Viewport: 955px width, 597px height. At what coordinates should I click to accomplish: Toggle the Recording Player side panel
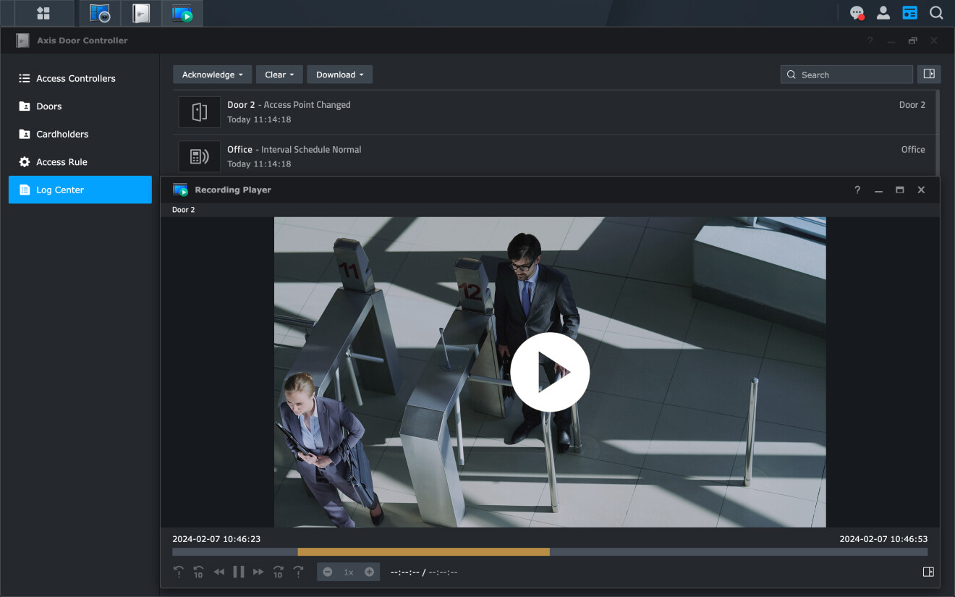click(x=928, y=572)
